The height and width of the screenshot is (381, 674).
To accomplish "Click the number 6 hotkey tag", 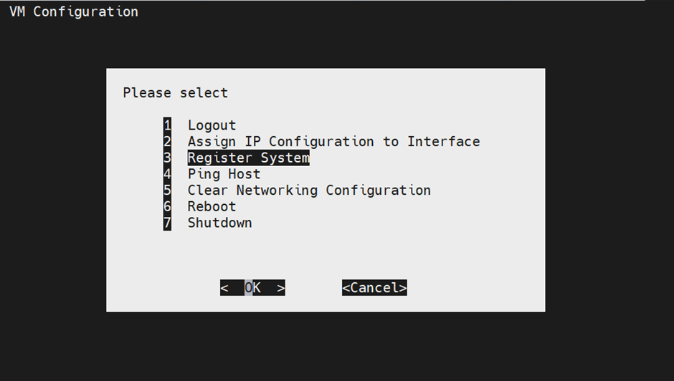I will click(x=167, y=206).
